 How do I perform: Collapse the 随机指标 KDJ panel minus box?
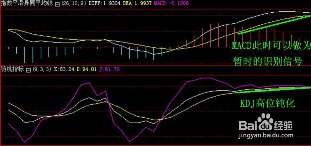point(29,70)
